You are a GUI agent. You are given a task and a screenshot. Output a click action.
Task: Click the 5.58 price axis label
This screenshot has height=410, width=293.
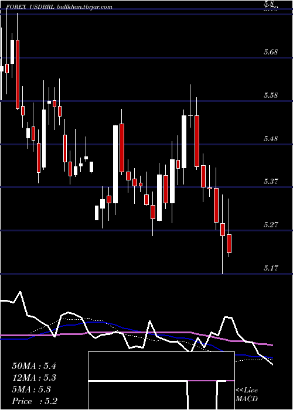coord(271,95)
